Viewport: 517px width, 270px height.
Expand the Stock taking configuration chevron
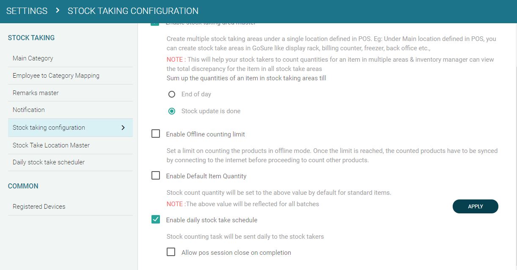[x=123, y=128]
